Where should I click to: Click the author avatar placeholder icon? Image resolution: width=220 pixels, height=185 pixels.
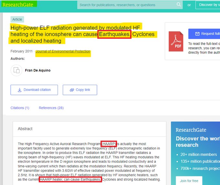point(16,70)
